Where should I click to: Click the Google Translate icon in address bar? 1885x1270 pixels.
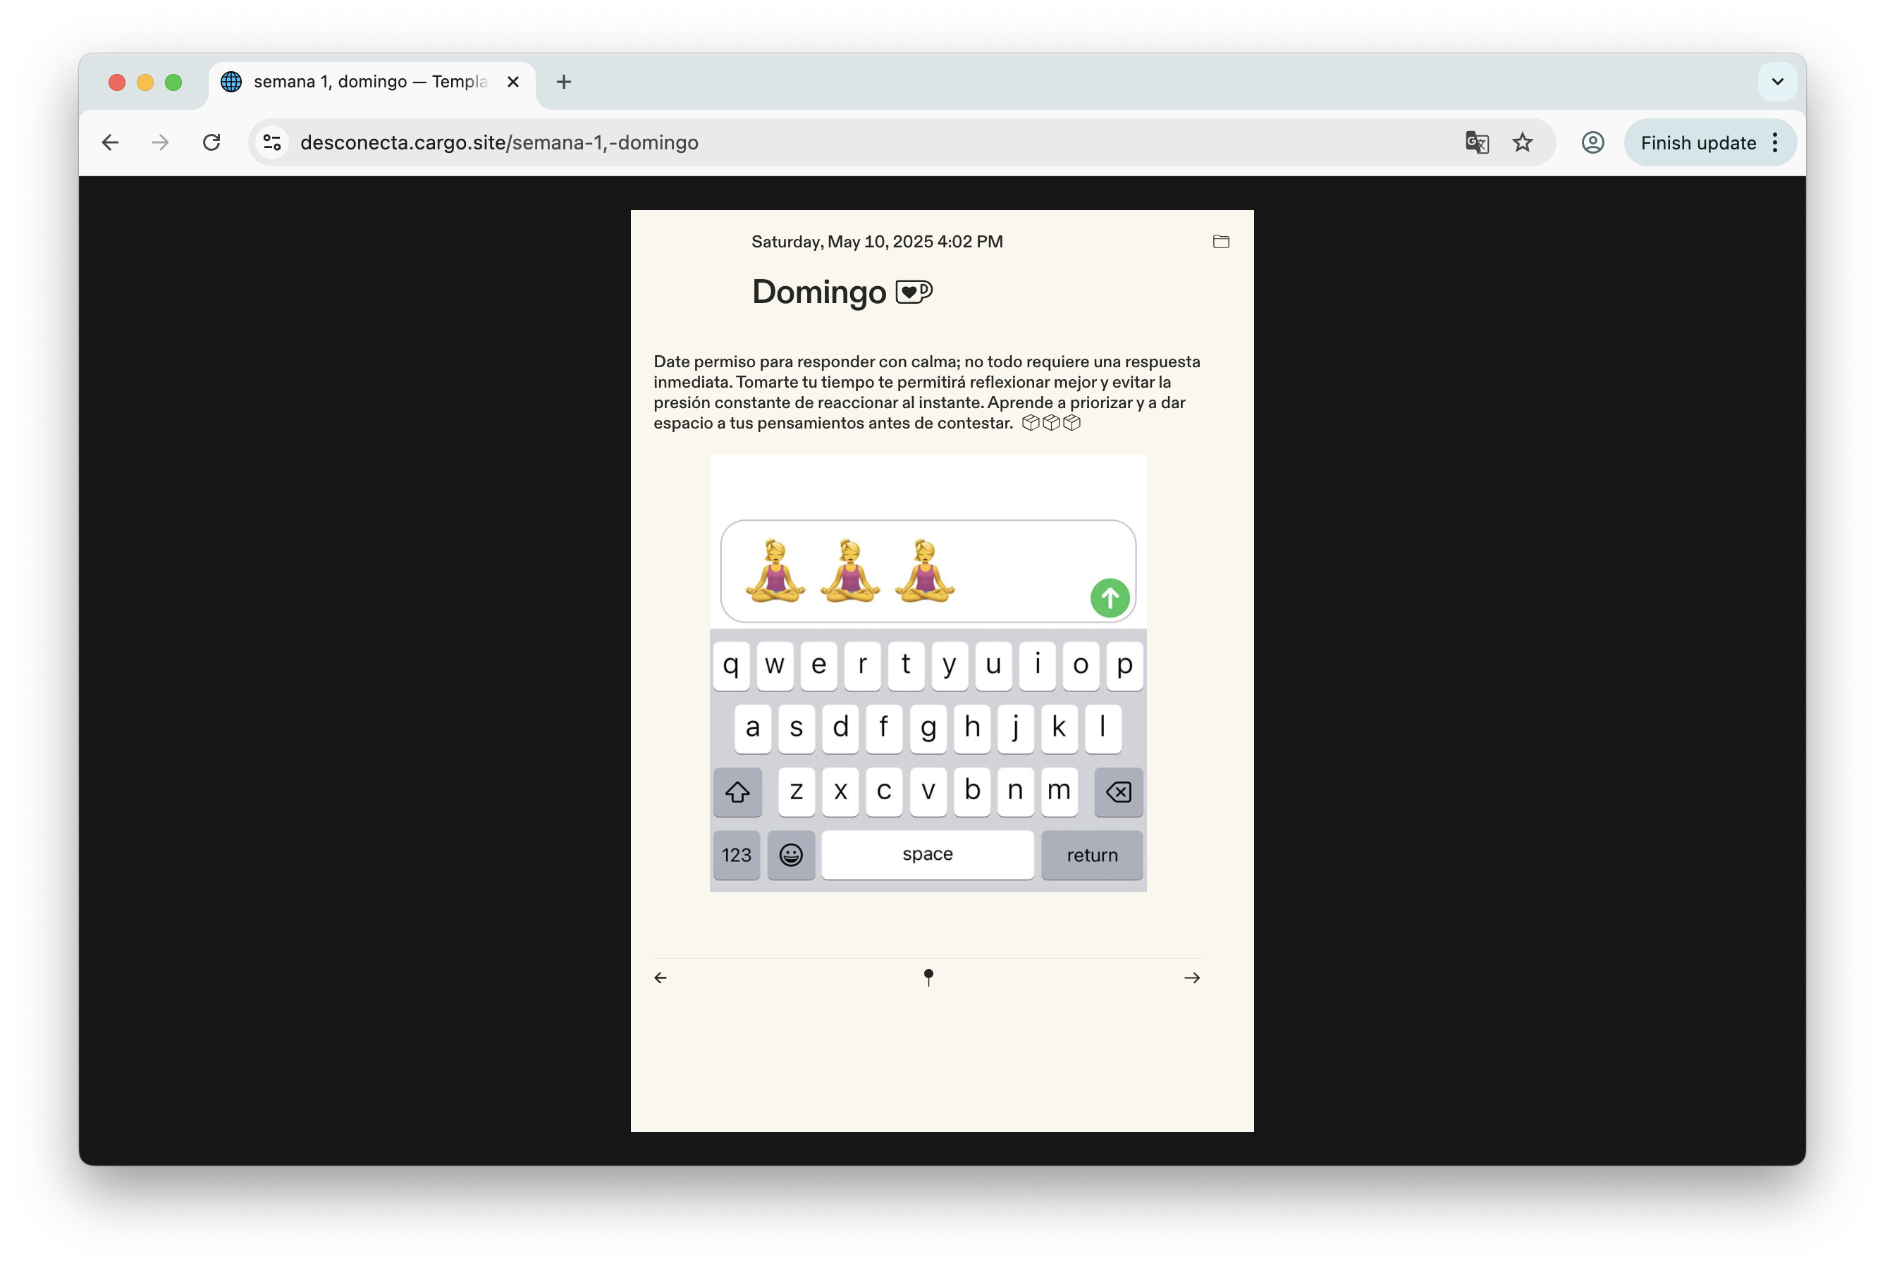[x=1476, y=142]
